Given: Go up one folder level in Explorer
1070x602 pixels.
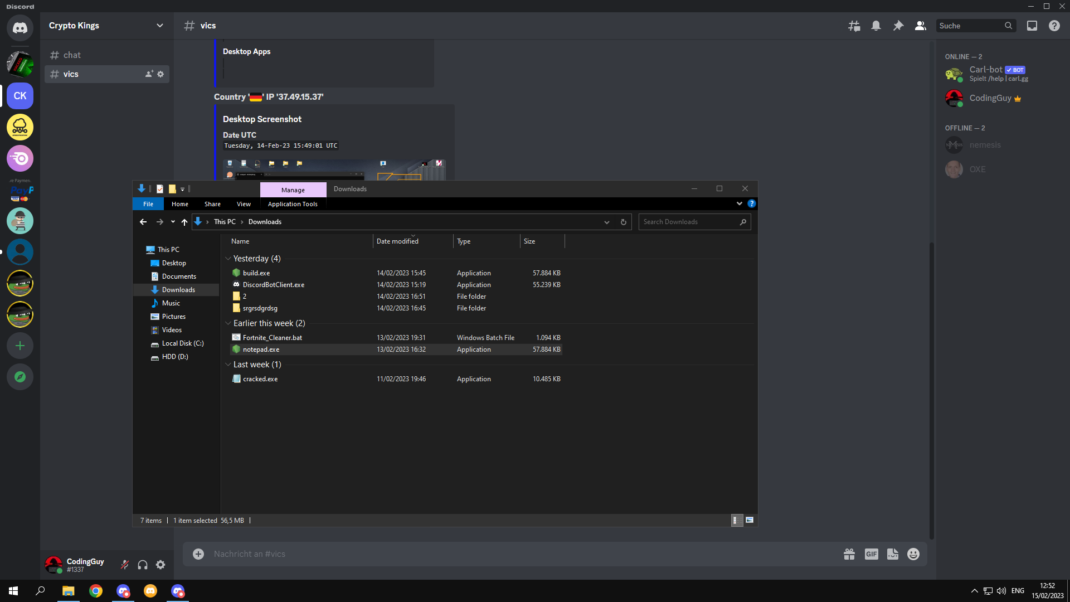Looking at the screenshot, I should [x=184, y=222].
